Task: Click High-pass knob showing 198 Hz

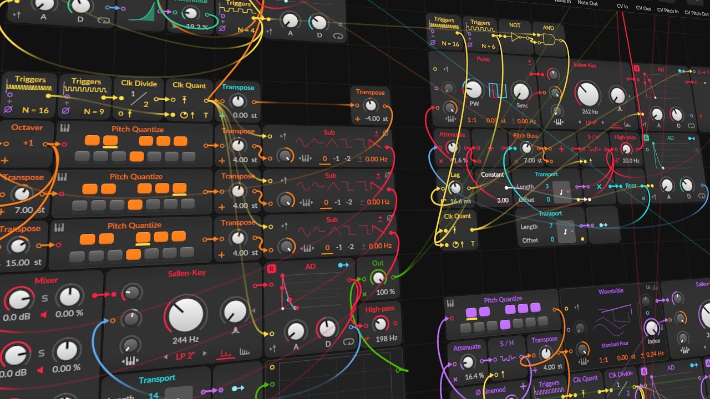Action: [381, 324]
